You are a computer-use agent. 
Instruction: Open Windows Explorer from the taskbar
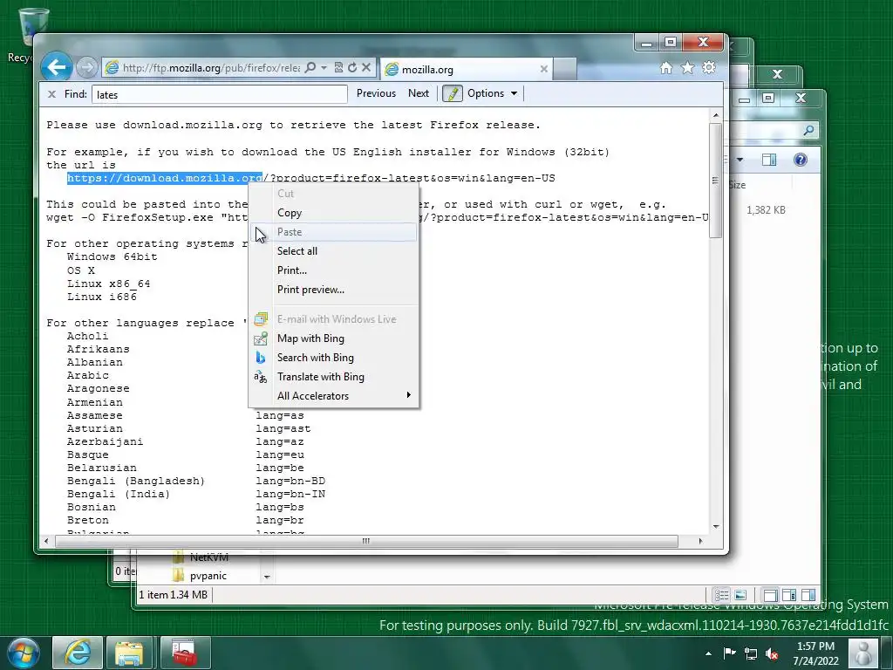(x=129, y=653)
